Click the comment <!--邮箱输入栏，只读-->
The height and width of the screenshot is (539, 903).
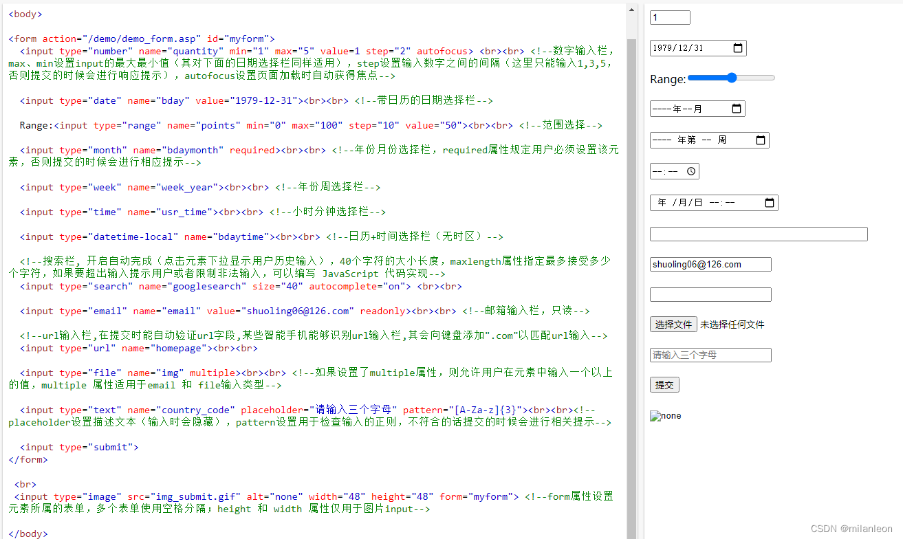click(x=526, y=311)
